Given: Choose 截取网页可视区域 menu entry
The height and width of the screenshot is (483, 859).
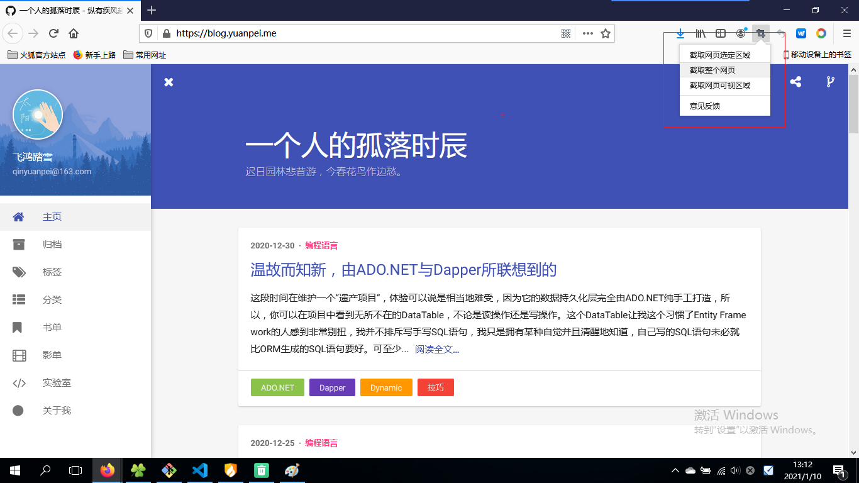Looking at the screenshot, I should pyautogui.click(x=725, y=86).
